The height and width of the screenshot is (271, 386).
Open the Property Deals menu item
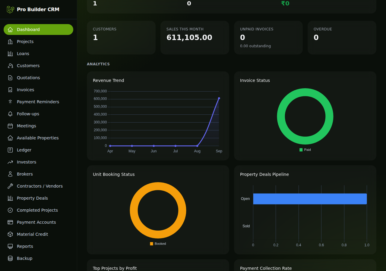coord(38,198)
